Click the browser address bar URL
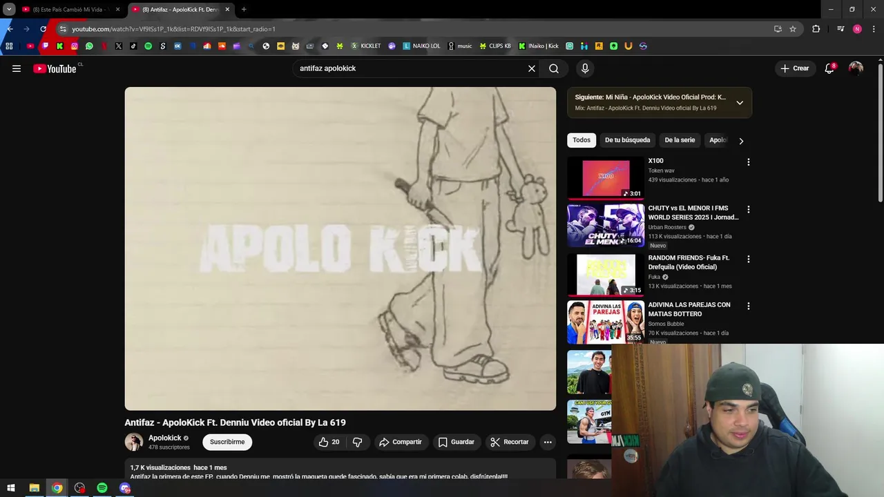 pyautogui.click(x=174, y=29)
